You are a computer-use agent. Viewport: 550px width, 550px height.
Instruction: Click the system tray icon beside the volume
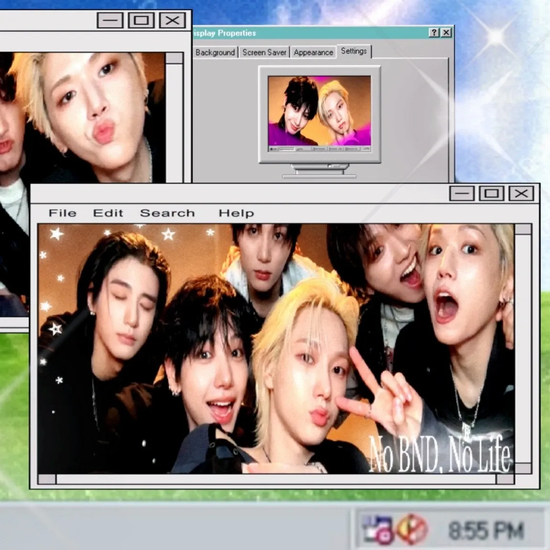(379, 529)
